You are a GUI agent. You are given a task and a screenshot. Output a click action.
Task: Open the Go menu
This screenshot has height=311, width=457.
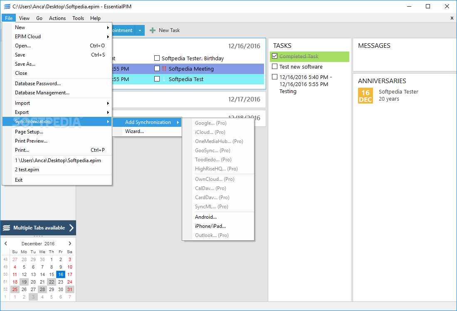(40, 18)
